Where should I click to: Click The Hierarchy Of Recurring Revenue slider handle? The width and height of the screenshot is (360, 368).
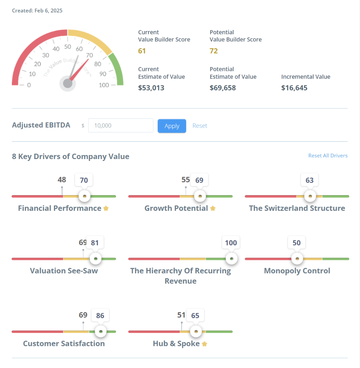tap(231, 258)
